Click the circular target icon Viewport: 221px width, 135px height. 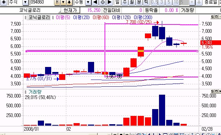102,2
